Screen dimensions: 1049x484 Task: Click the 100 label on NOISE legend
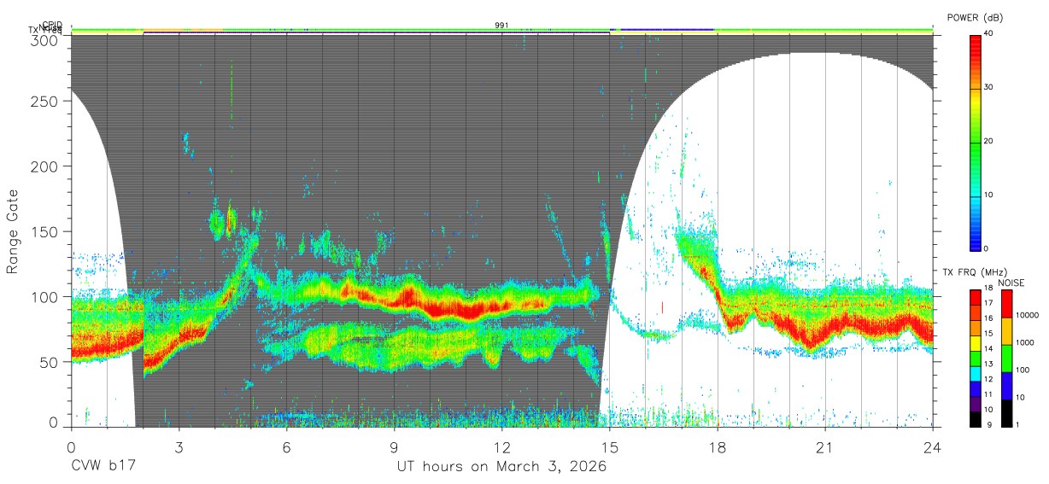1023,370
